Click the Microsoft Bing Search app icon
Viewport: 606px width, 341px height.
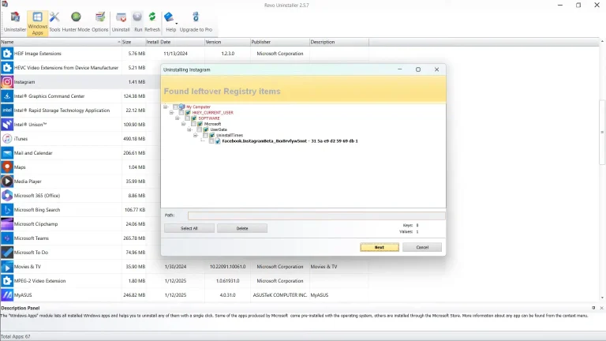point(7,210)
